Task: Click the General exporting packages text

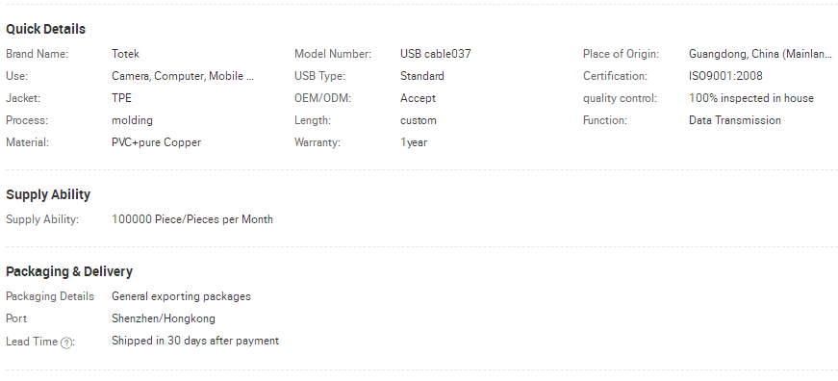Action: [x=181, y=296]
